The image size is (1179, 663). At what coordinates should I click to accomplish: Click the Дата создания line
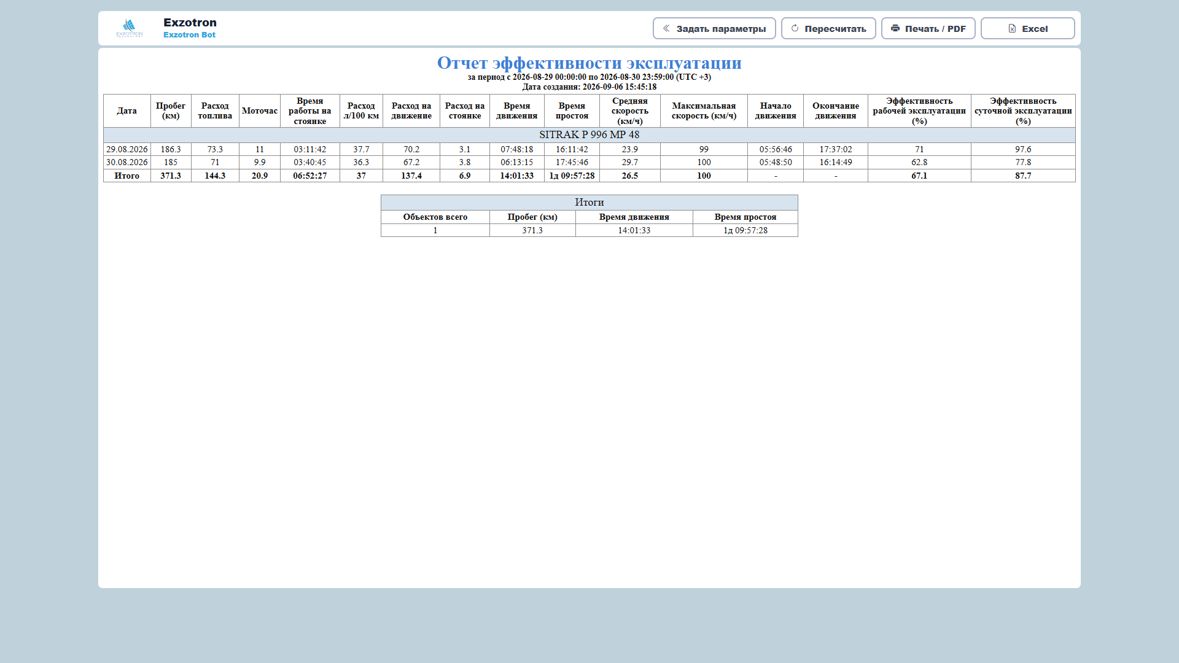pos(589,87)
